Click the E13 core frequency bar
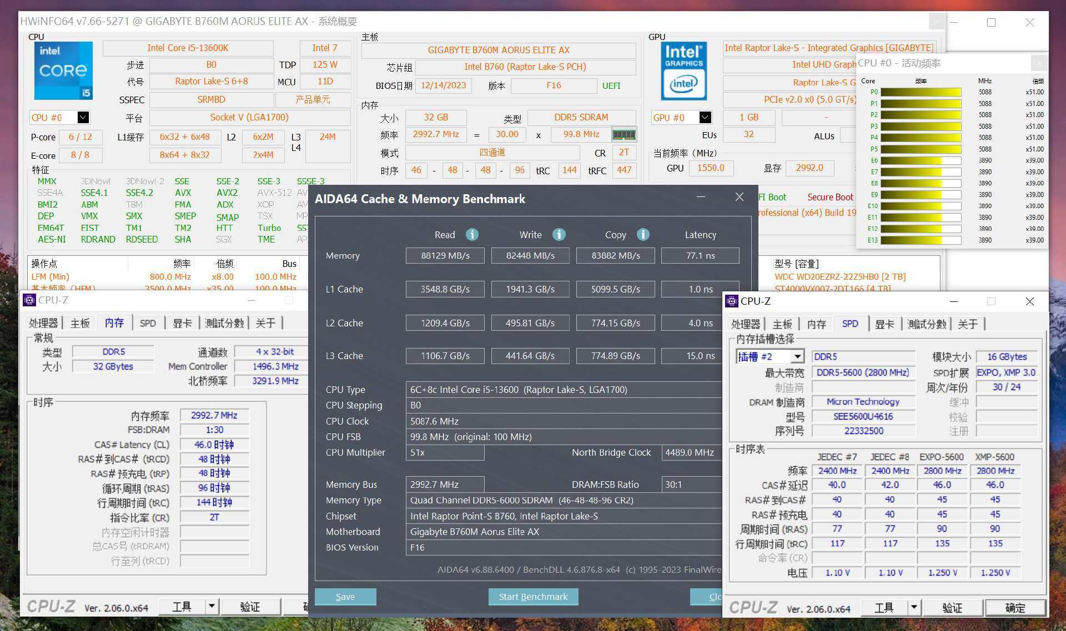The width and height of the screenshot is (1066, 631). click(x=921, y=240)
